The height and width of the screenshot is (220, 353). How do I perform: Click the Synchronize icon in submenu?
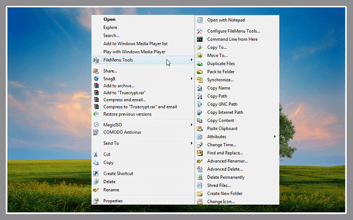pyautogui.click(x=200, y=80)
